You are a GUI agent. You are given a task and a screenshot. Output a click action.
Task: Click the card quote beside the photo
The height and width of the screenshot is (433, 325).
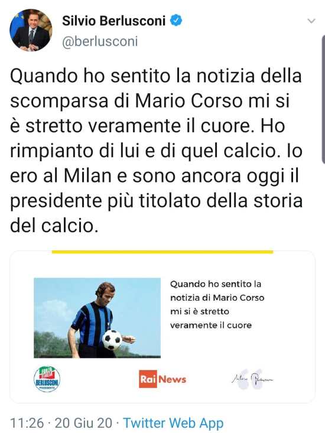click(217, 305)
